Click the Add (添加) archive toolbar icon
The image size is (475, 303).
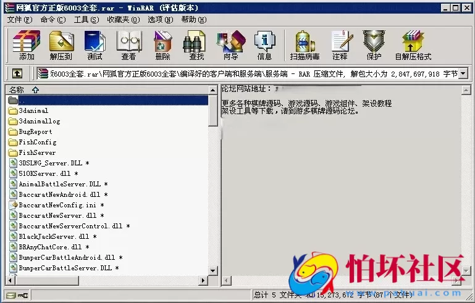point(27,45)
